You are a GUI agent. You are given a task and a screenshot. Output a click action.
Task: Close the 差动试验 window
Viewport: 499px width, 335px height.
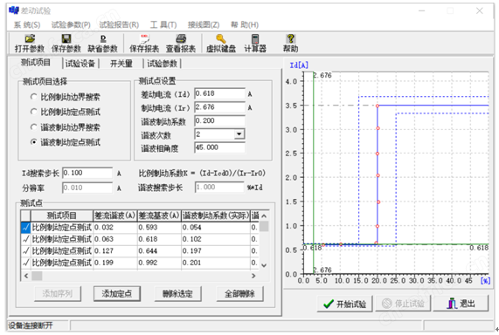coord(479,10)
